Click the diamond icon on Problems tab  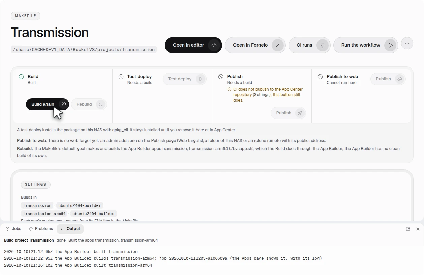[x=31, y=229]
